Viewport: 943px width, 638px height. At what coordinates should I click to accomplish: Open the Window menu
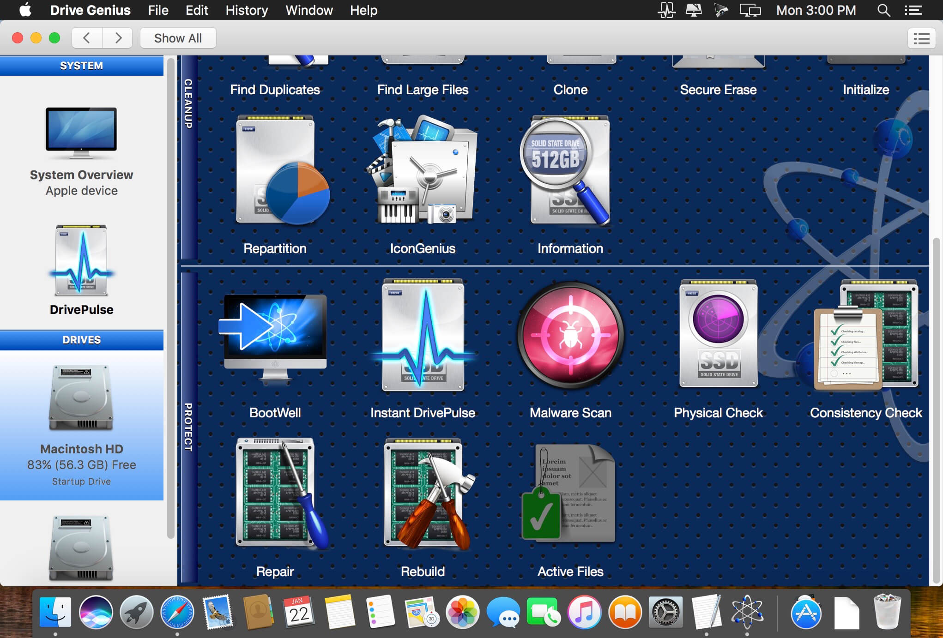pos(309,10)
